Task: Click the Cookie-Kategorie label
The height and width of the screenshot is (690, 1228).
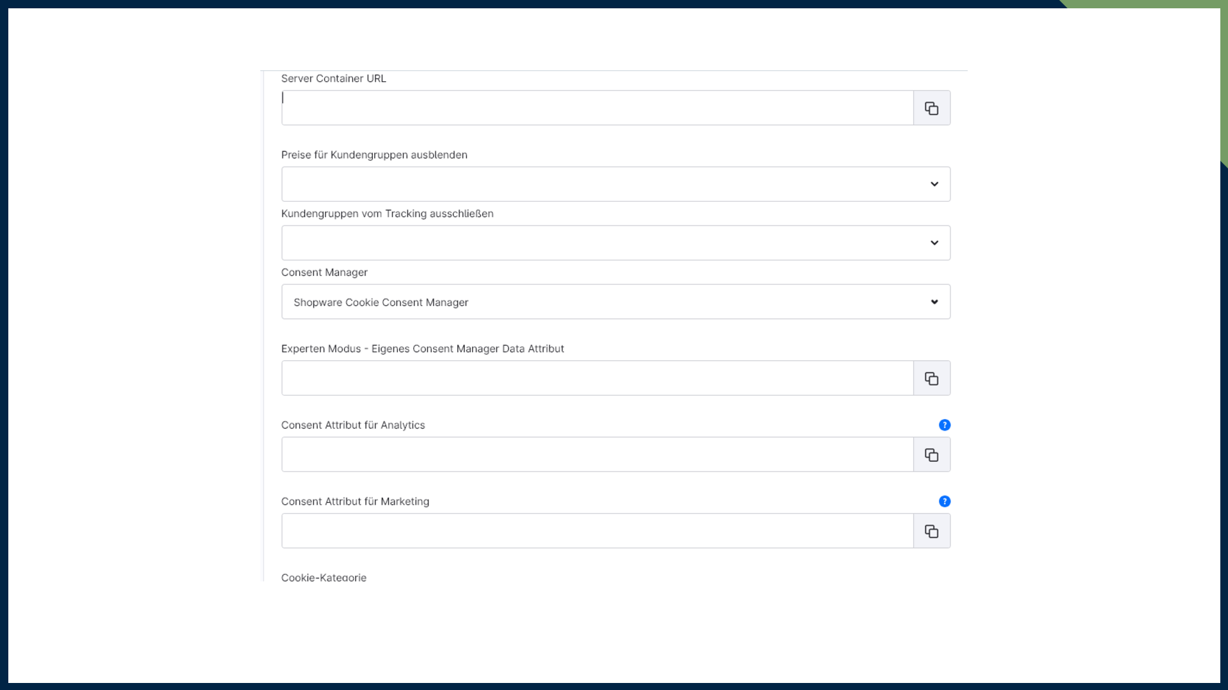Action: pyautogui.click(x=324, y=577)
